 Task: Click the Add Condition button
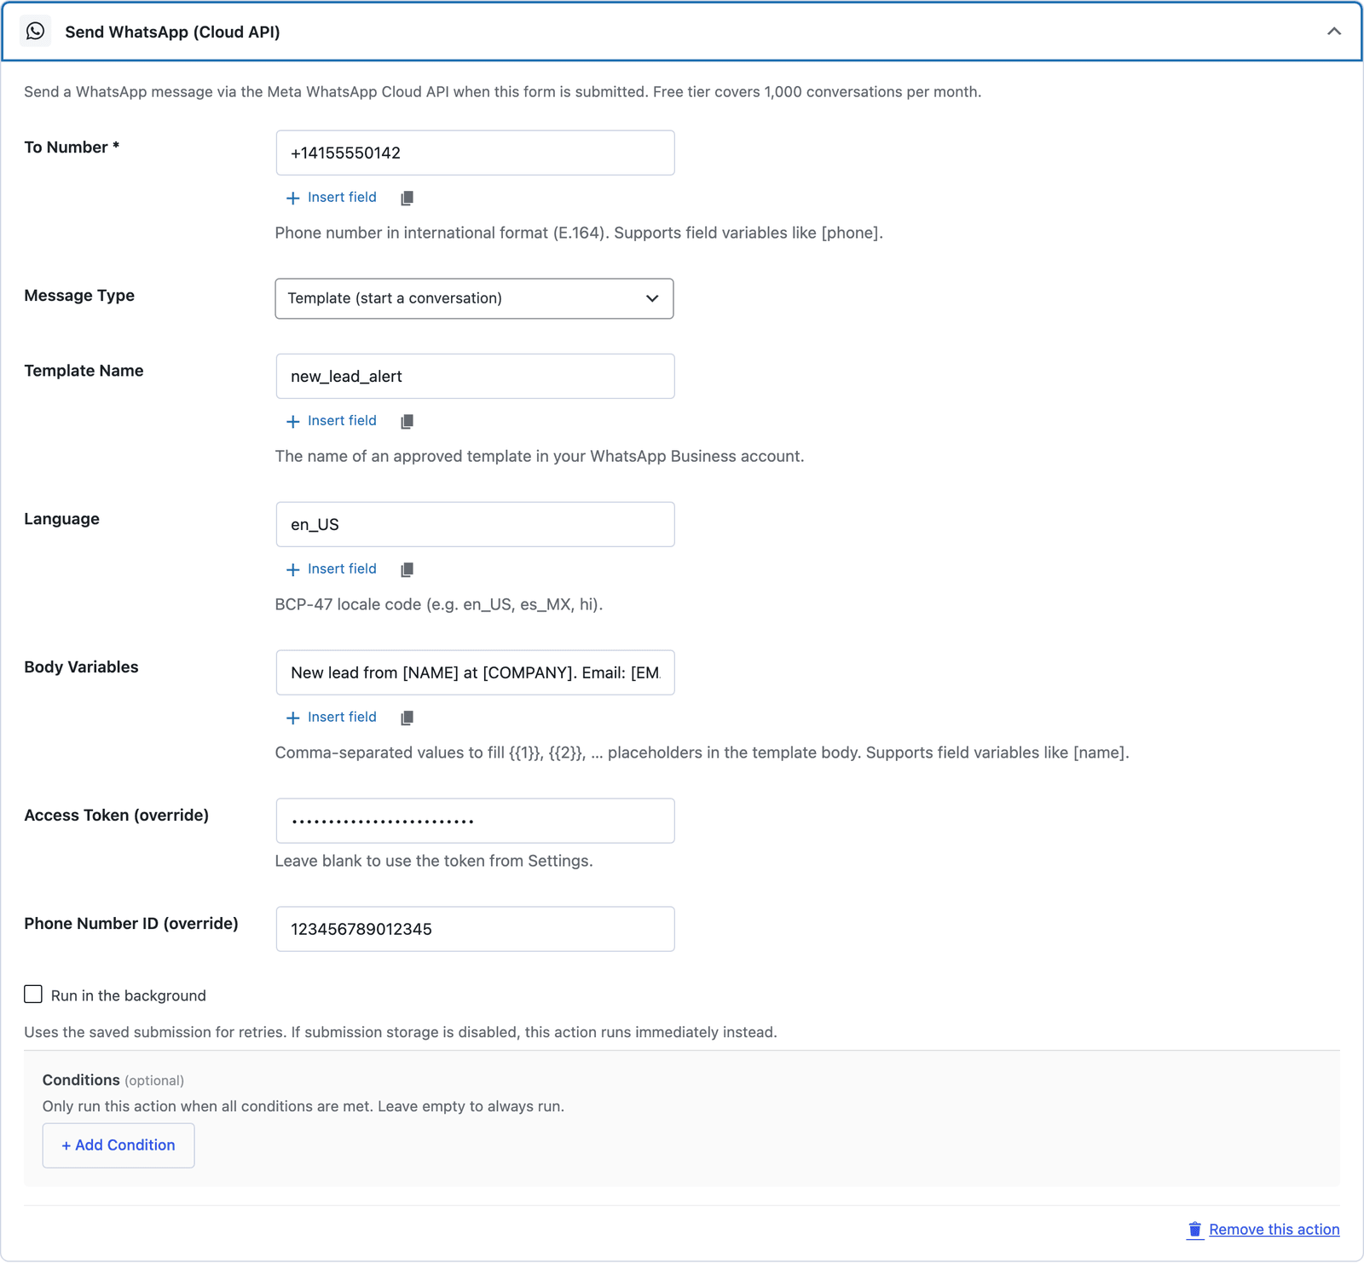coord(118,1145)
